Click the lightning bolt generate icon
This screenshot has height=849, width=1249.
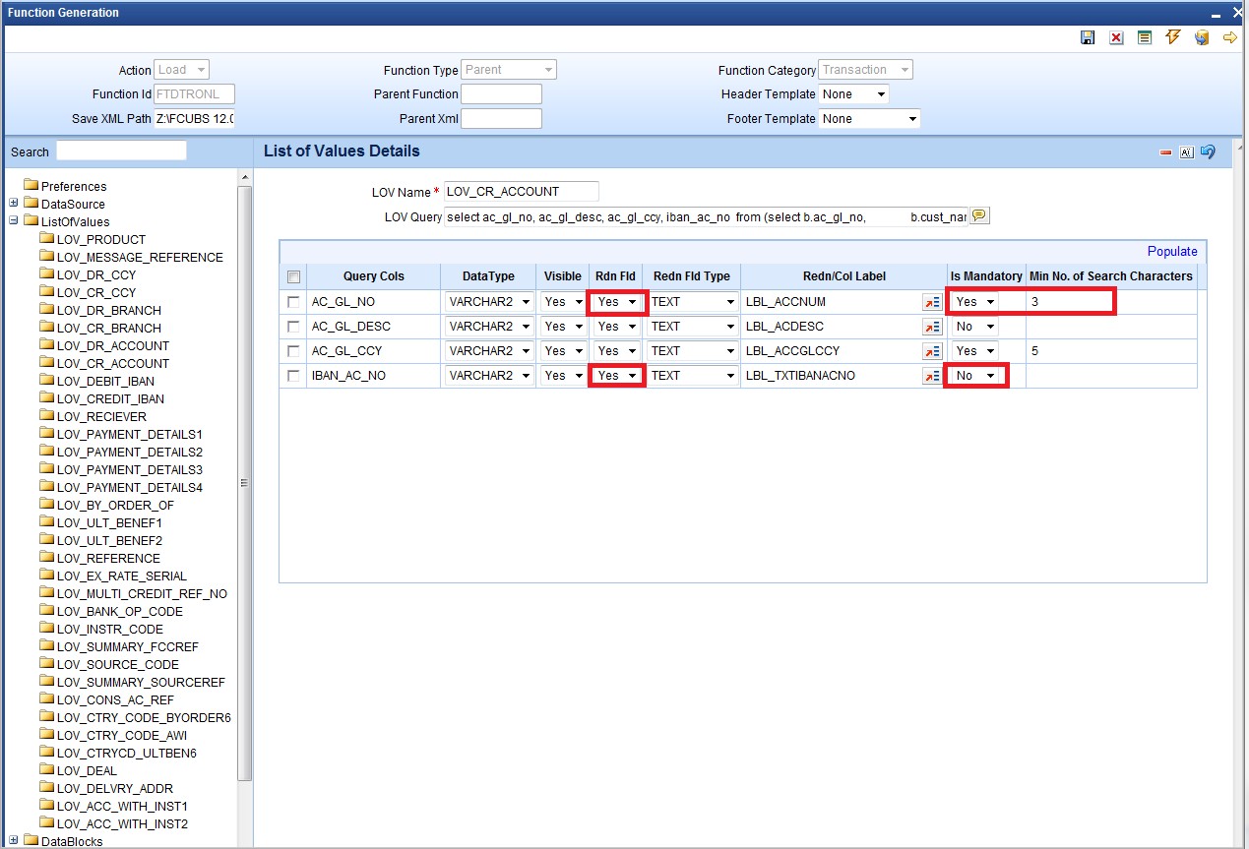[1172, 37]
